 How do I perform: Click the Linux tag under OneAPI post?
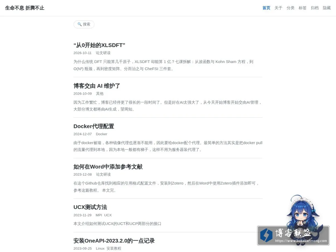pyautogui.click(x=100, y=249)
